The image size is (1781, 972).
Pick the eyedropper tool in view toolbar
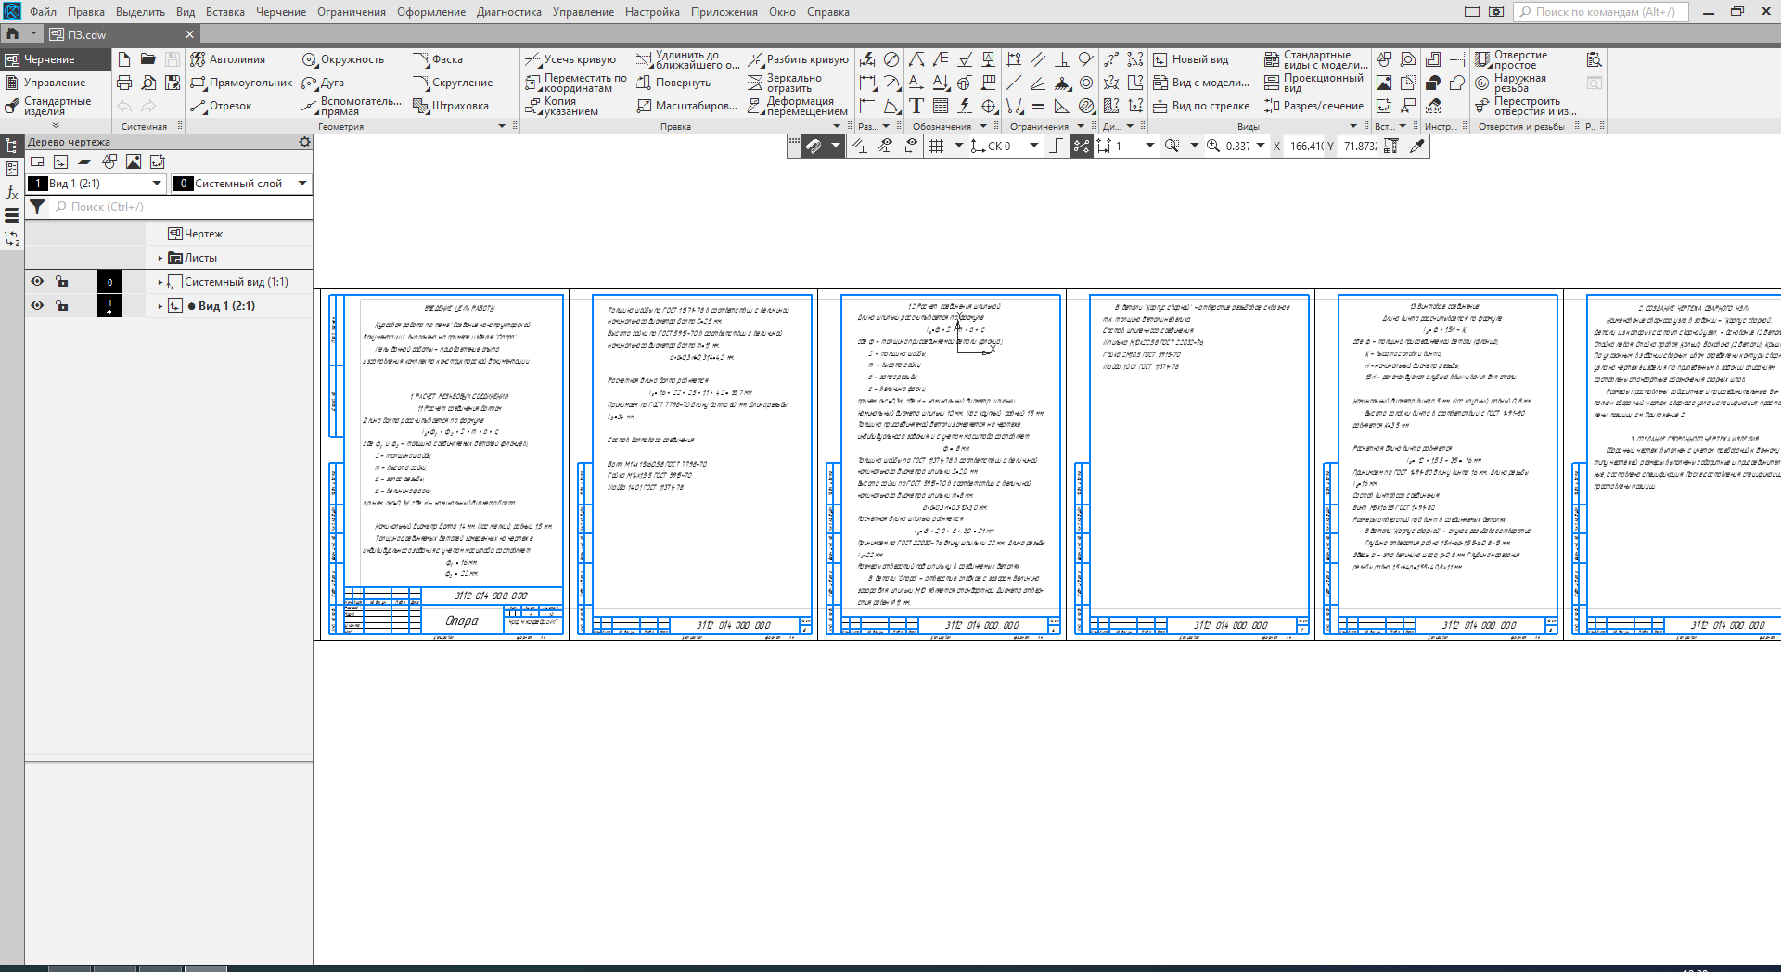pyautogui.click(x=1416, y=146)
